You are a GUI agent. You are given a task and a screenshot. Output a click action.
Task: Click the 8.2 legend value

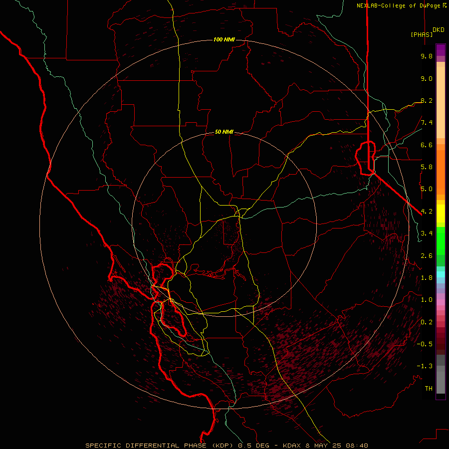[427, 100]
